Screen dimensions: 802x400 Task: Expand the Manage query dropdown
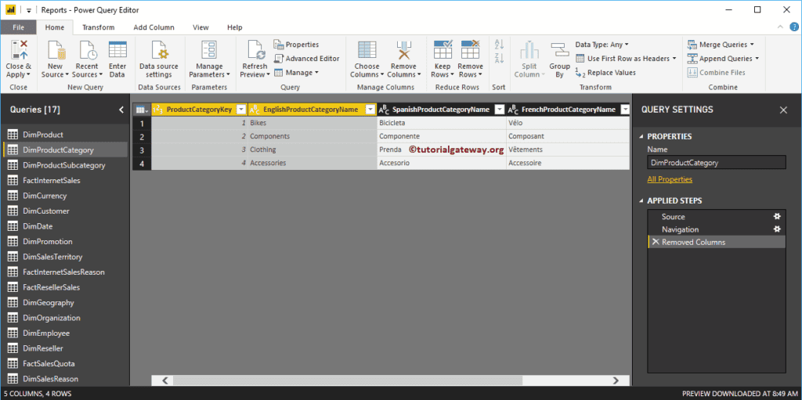316,73
